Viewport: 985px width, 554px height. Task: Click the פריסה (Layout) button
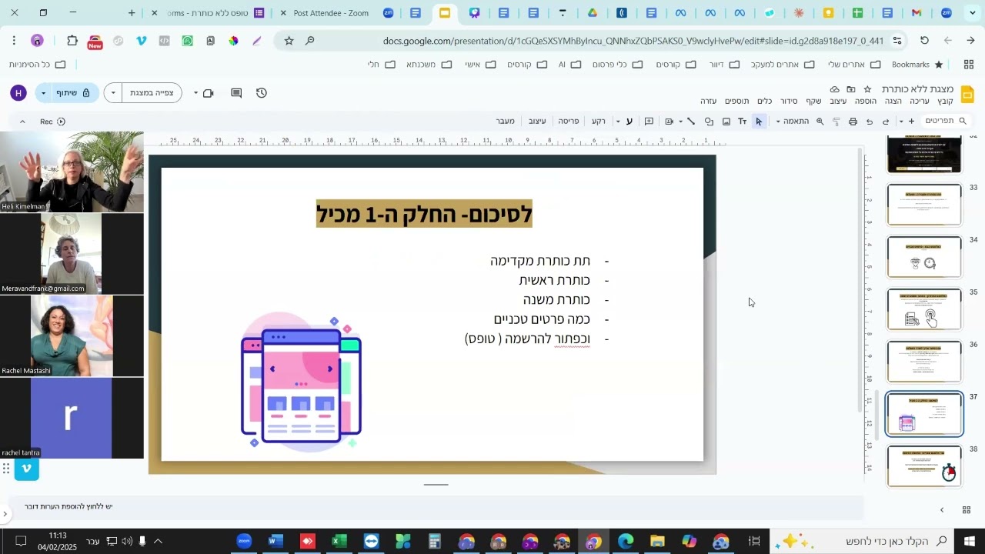pos(569,121)
